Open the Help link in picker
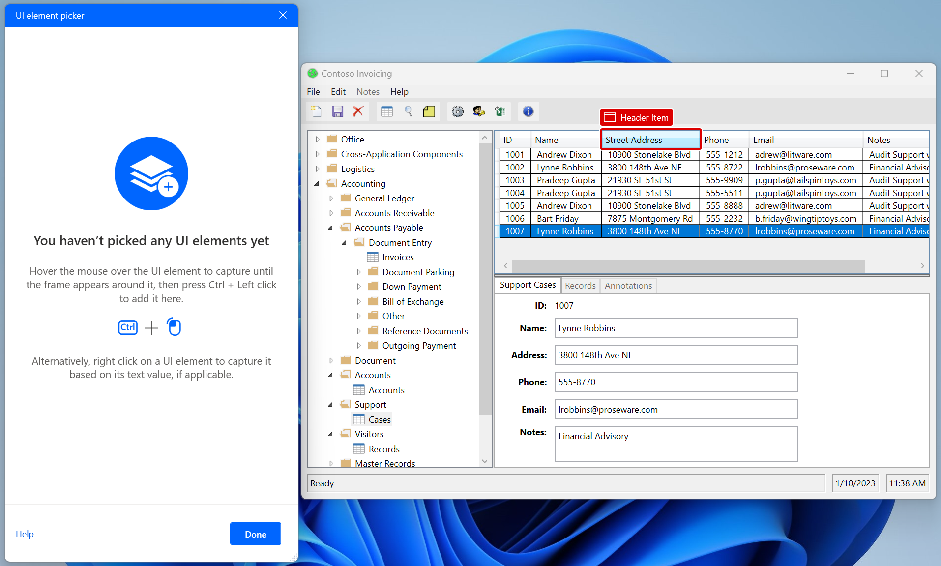 tap(25, 534)
